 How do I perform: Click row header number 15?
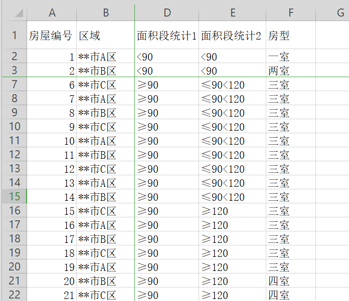(x=14, y=197)
